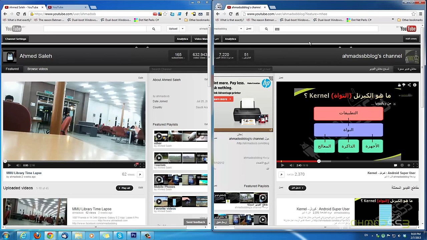
Task: Click Upload button in left window
Action: [x=173, y=29]
